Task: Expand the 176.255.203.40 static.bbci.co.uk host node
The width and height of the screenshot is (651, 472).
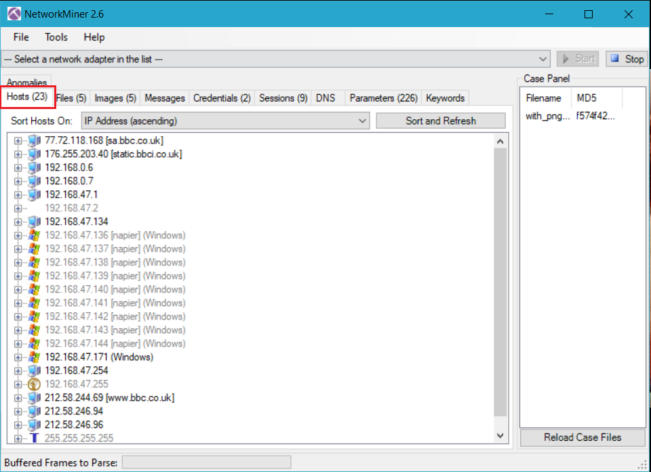Action: tap(18, 154)
